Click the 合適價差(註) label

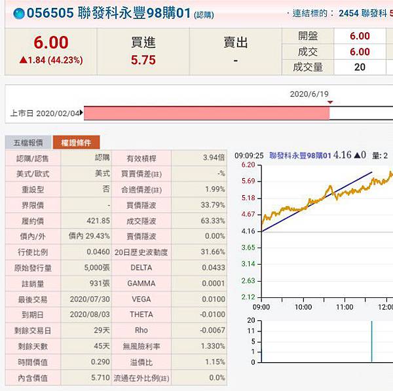point(141,189)
